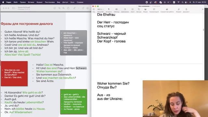Click 'Sie sind Ärzte.' line in PDF
Viewport: 208px width, 117px height.
45,81
